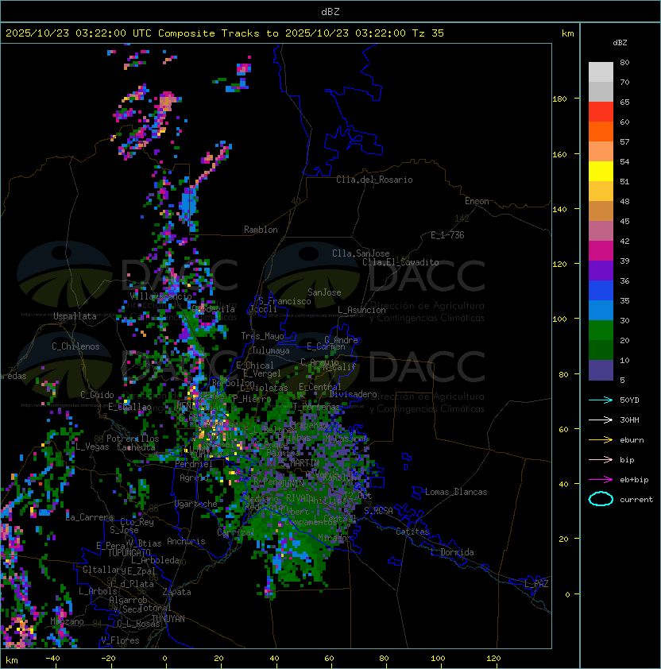Click the 'Ramblon' map label

click(261, 230)
